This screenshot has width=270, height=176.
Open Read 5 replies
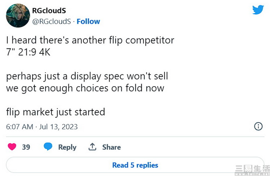tap(135, 165)
